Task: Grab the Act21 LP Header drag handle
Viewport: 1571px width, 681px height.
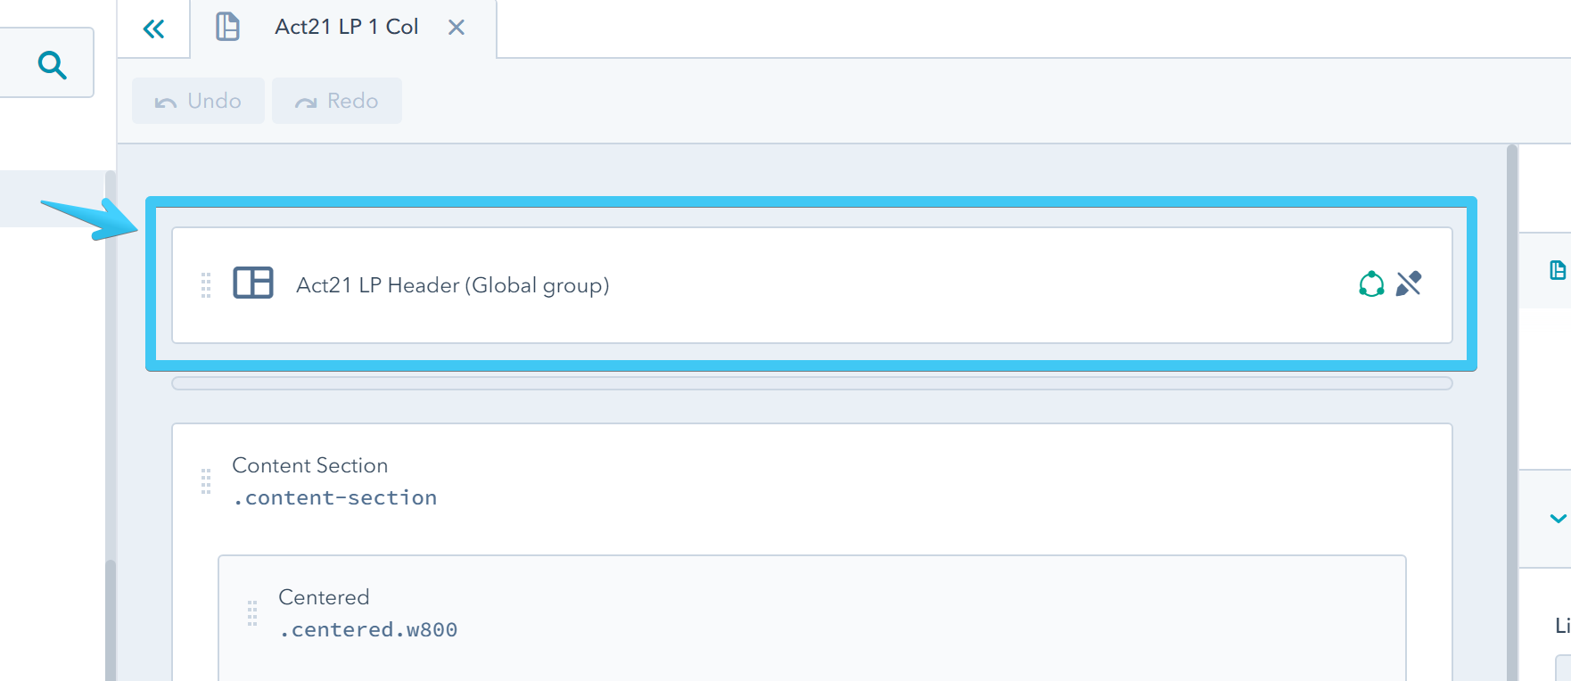Action: point(206,285)
